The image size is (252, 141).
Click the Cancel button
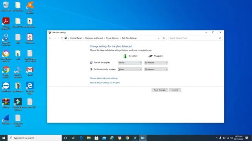pyautogui.click(x=175, y=90)
